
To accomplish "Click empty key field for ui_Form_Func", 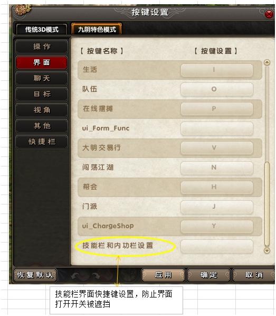I will click(216, 128).
